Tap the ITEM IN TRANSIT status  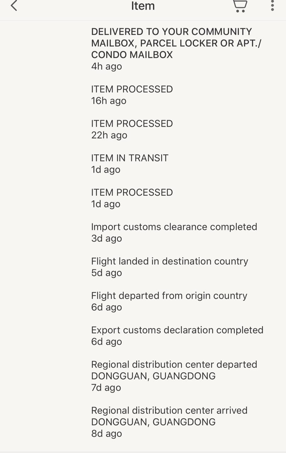tap(130, 158)
